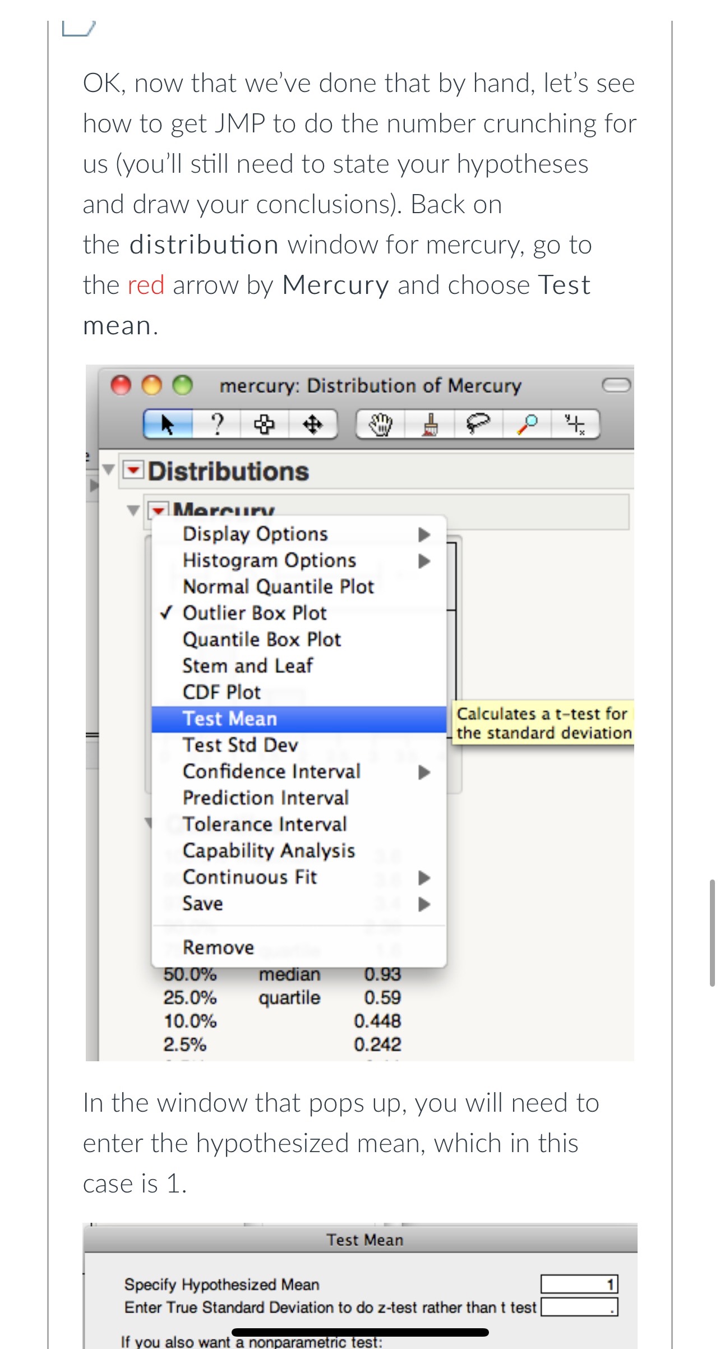The width and height of the screenshot is (720, 1349).
Task: Choose Capability Analysis
Action: [x=299, y=851]
